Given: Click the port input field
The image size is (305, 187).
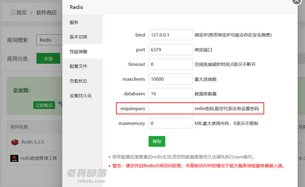Looking at the screenshot, I should (171, 50).
